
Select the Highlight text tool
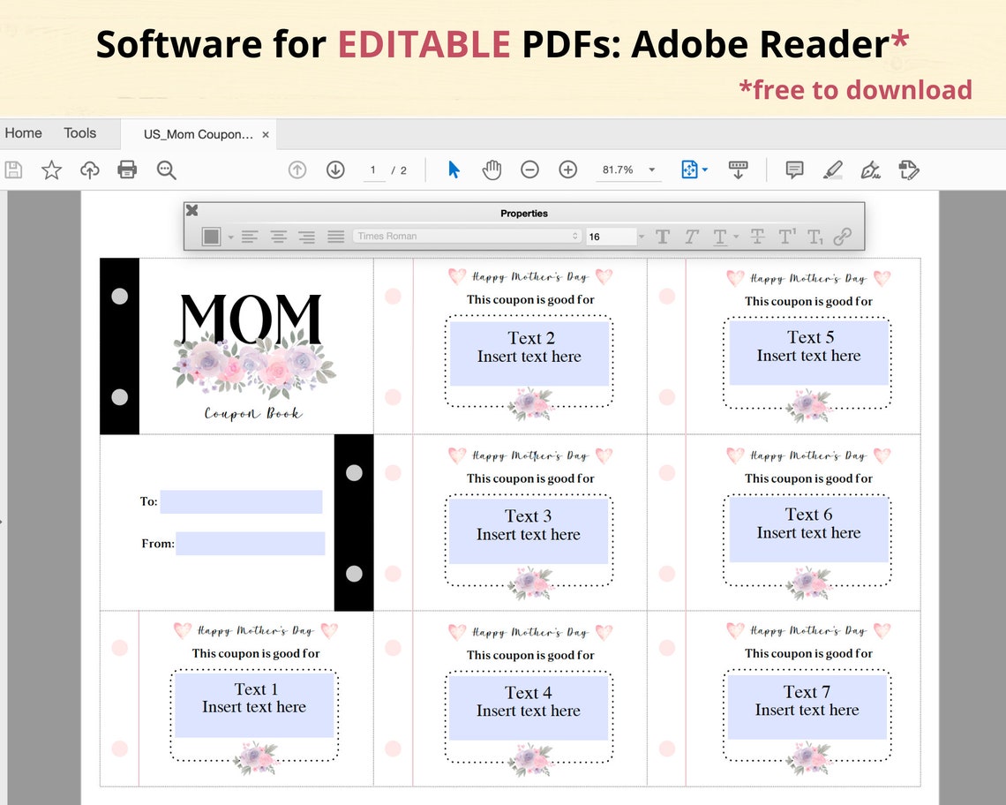(x=832, y=169)
